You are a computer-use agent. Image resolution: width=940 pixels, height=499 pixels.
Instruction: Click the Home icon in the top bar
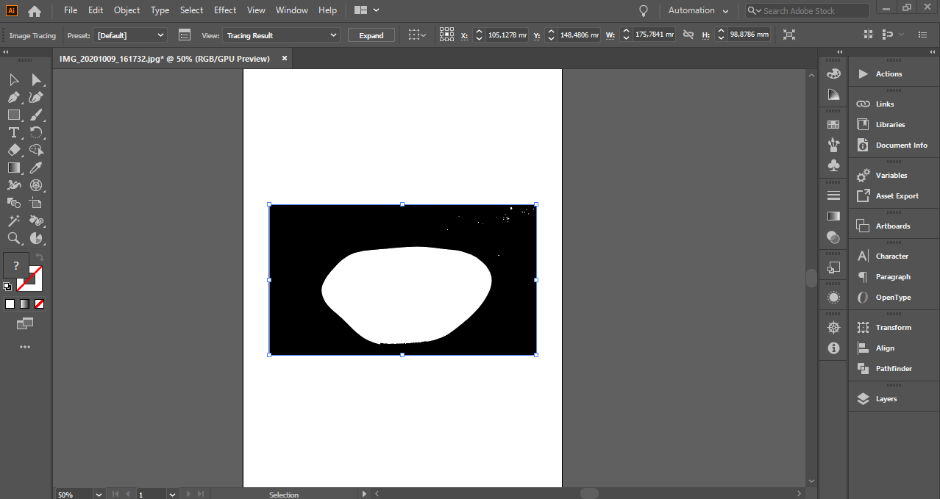[35, 11]
